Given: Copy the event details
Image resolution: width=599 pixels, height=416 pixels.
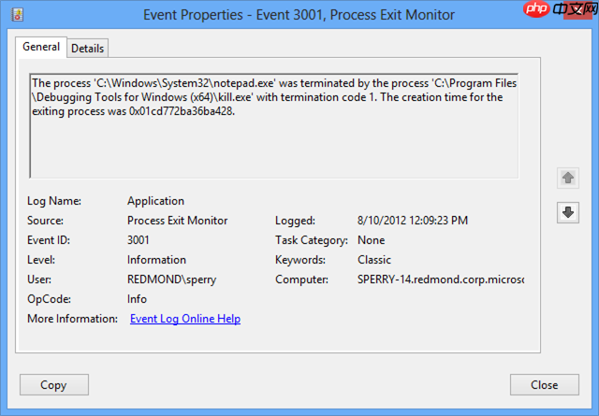Looking at the screenshot, I should point(54,385).
